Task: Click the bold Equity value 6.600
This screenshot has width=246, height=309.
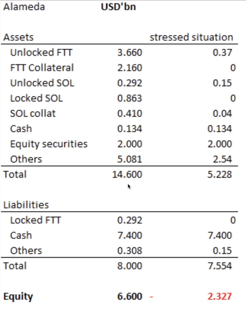Action: 129,297
